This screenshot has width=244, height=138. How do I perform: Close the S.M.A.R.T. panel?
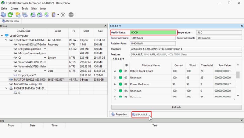[242, 26]
